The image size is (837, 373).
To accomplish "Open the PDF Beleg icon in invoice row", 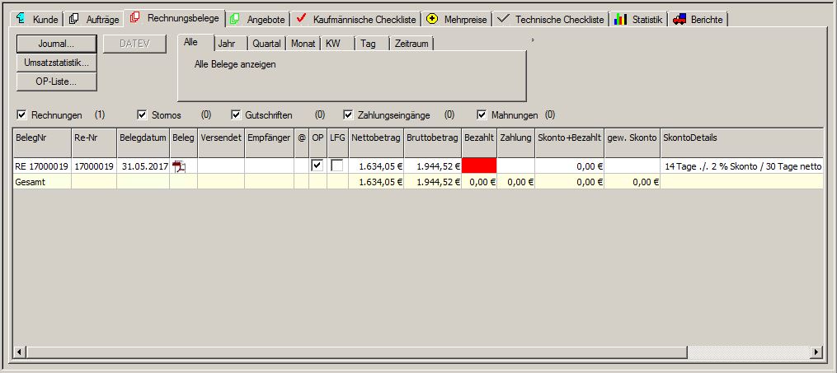I will coord(179,166).
